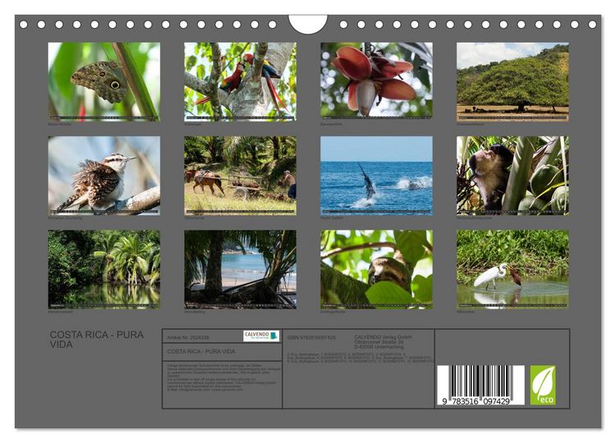Image resolution: width=616 pixels, height=443 pixels.
Task: Open the large Guanacaste tree photo
Action: pos(513,81)
